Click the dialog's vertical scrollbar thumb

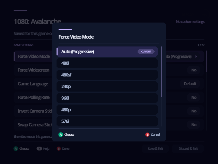pyautogui.click(x=161, y=72)
